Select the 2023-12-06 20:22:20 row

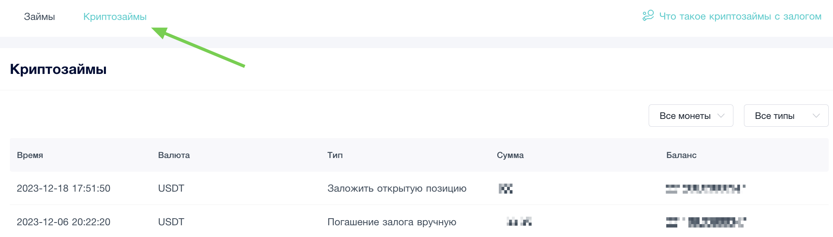(x=64, y=222)
